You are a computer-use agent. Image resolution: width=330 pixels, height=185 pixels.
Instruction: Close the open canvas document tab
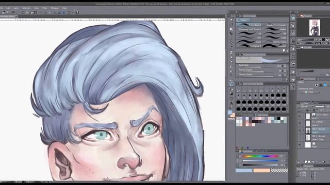[x=16, y=16]
